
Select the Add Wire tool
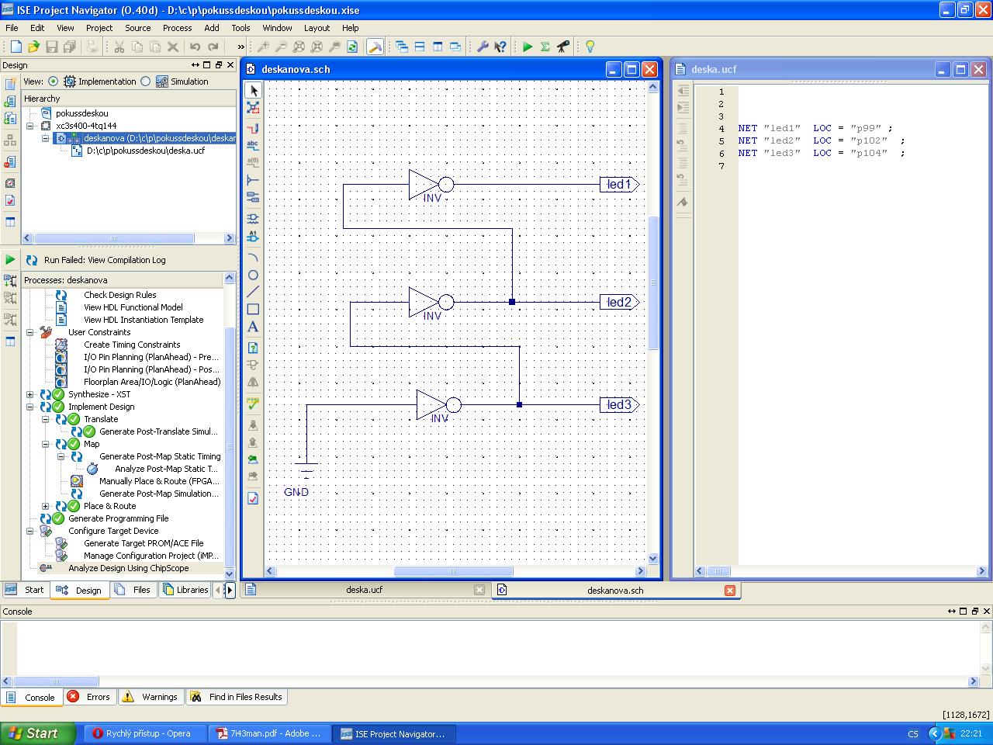253,128
